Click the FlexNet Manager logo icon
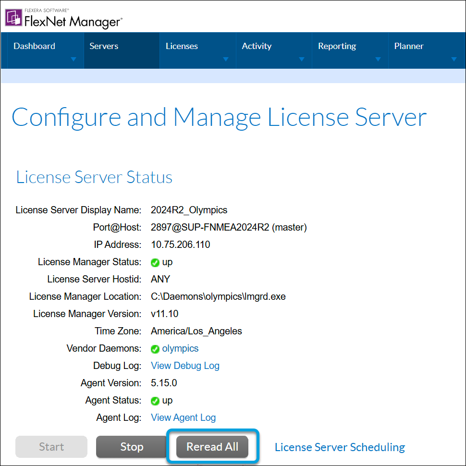Image resolution: width=466 pixels, height=466 pixels. click(13, 17)
